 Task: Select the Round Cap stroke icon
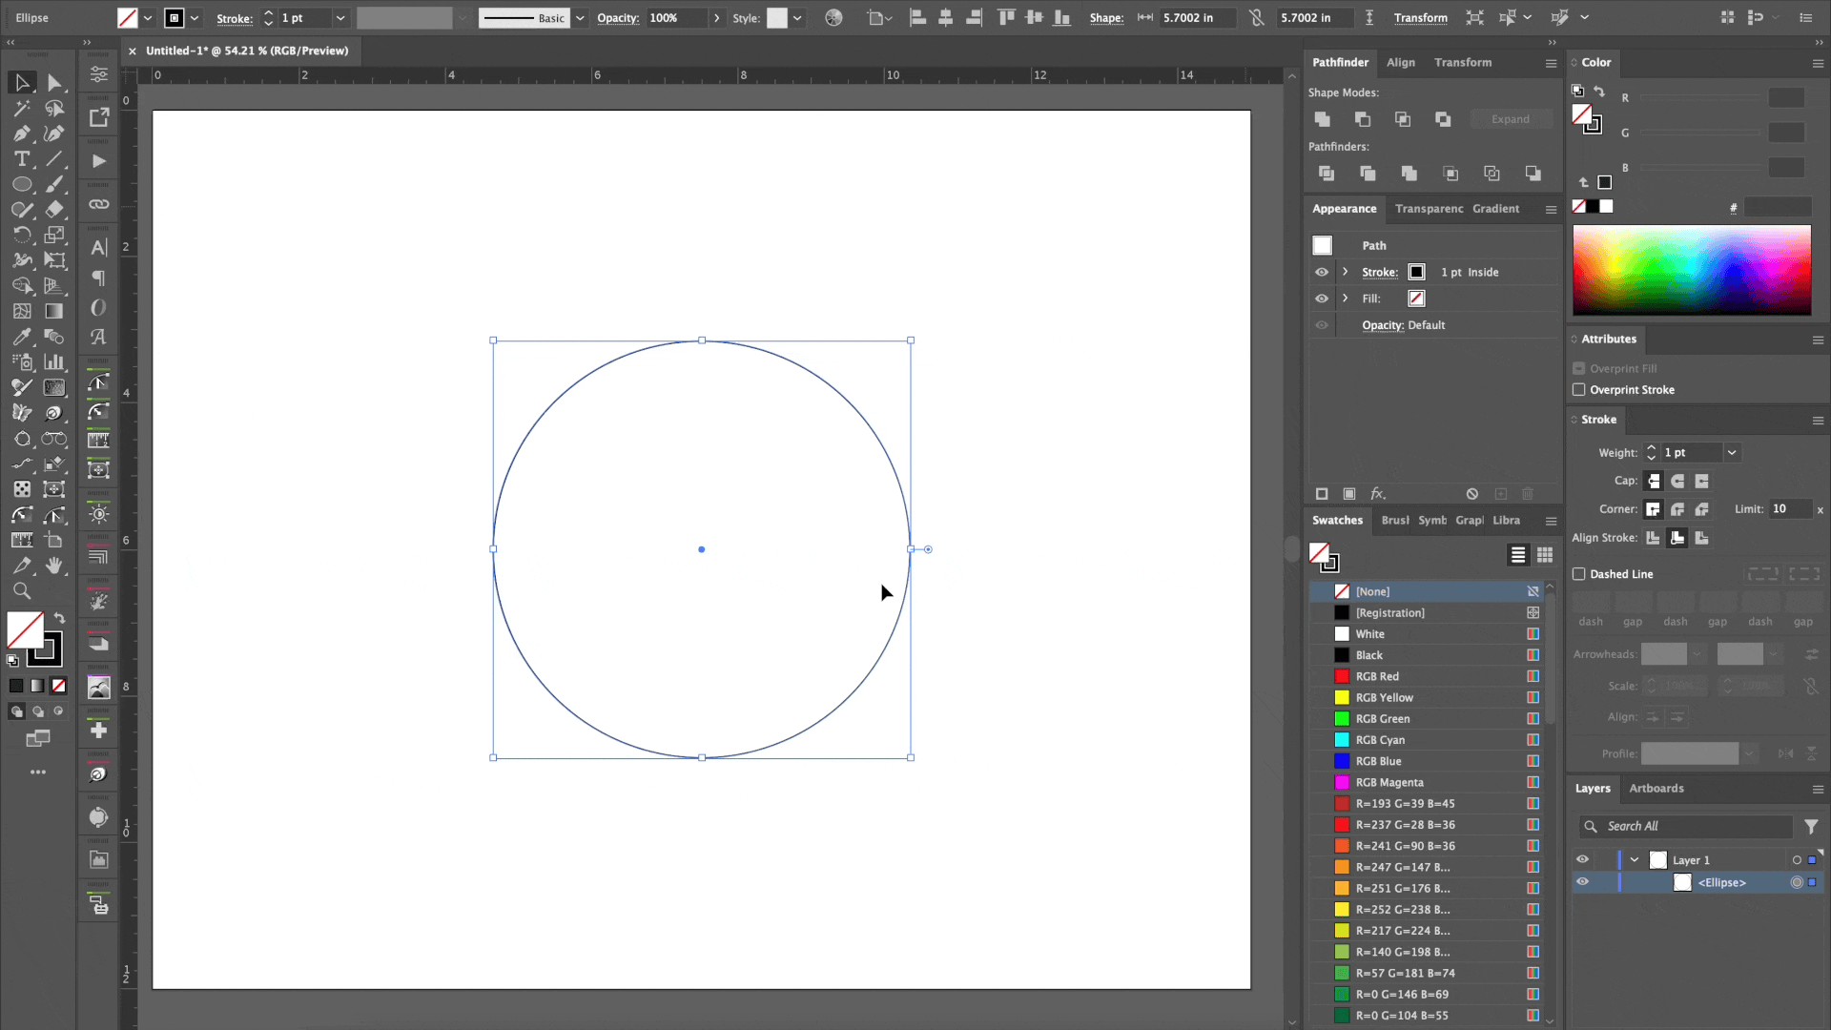tap(1677, 481)
